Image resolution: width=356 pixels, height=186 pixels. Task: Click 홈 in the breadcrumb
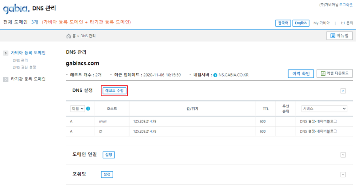point(74,36)
